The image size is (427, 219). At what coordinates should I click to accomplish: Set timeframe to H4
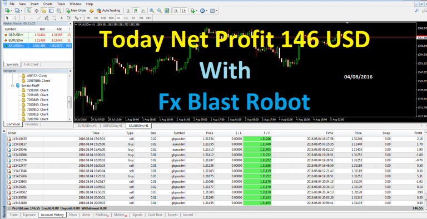126,18
